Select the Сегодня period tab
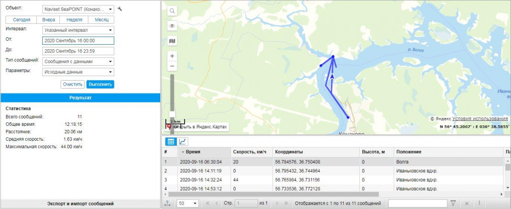Screen dimensions: 511x209 click(x=21, y=19)
